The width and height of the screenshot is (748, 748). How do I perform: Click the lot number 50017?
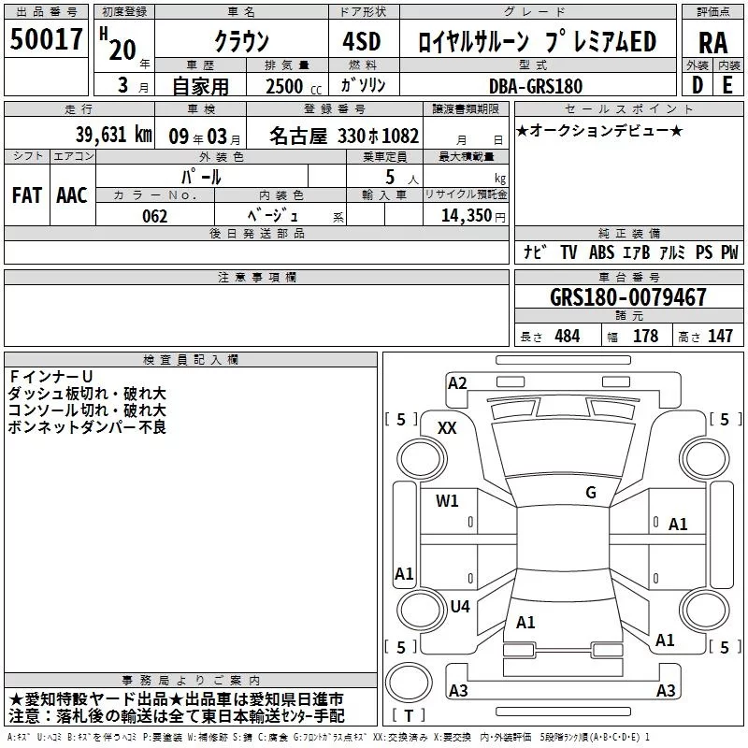[x=46, y=39]
